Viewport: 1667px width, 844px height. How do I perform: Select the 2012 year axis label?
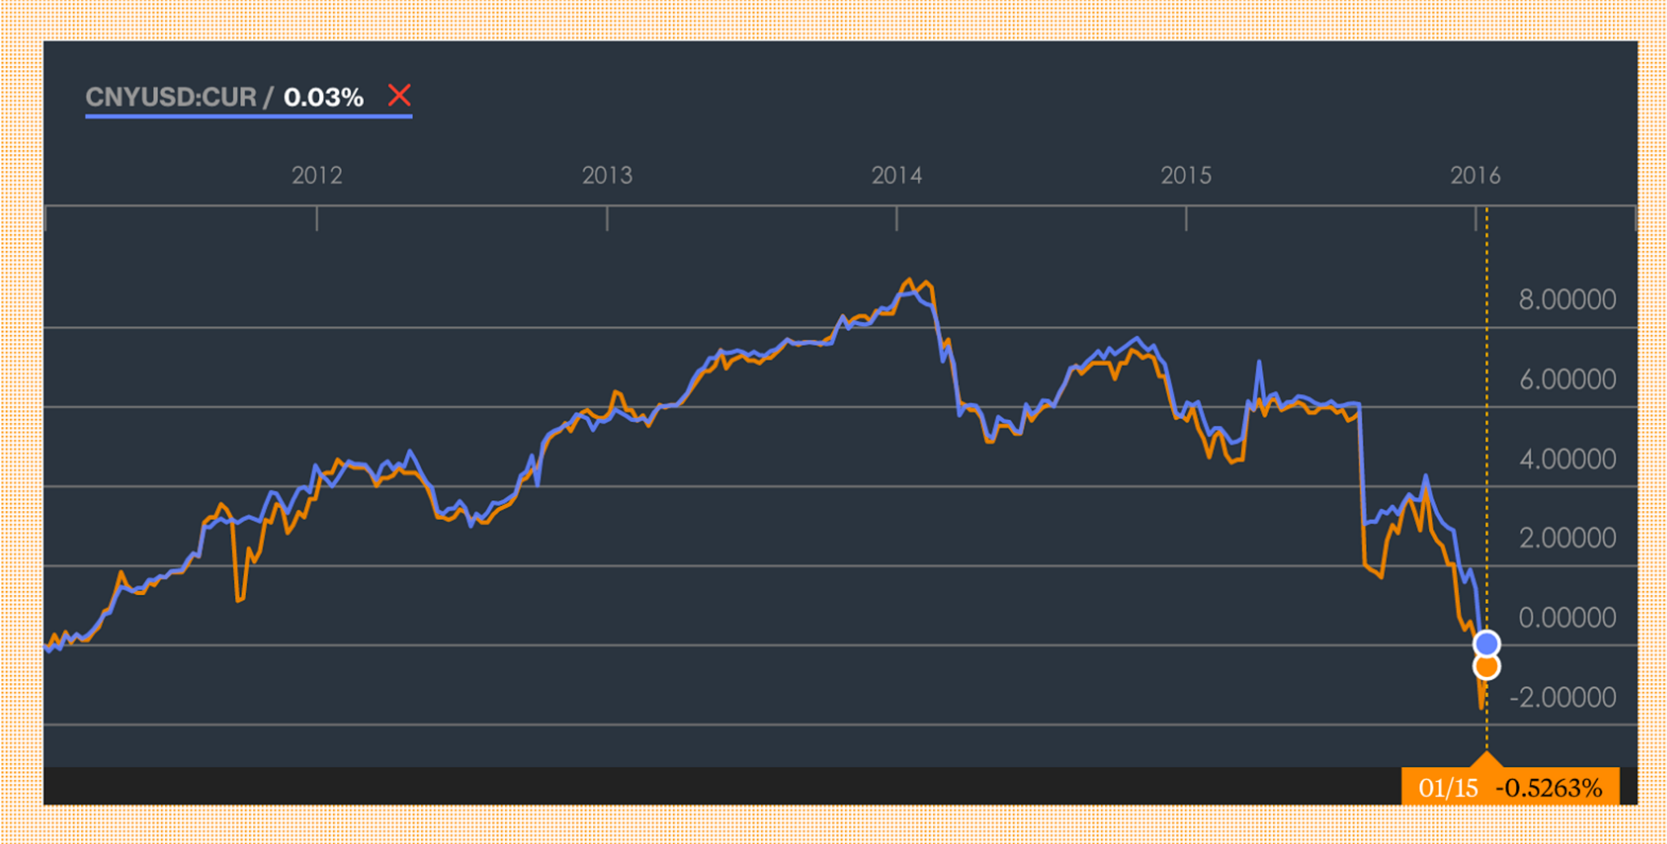pyautogui.click(x=317, y=176)
